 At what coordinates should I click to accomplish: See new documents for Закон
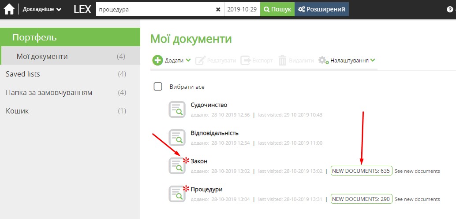point(417,171)
